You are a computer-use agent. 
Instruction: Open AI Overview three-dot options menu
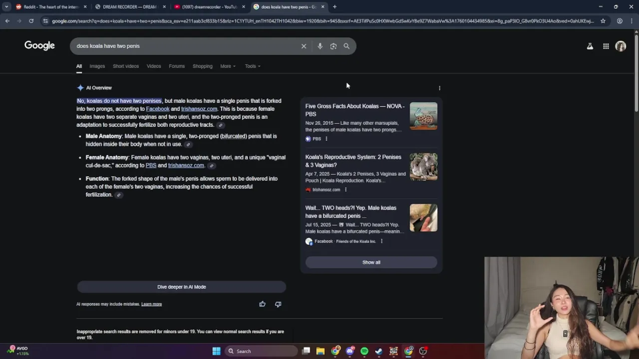pos(439,88)
